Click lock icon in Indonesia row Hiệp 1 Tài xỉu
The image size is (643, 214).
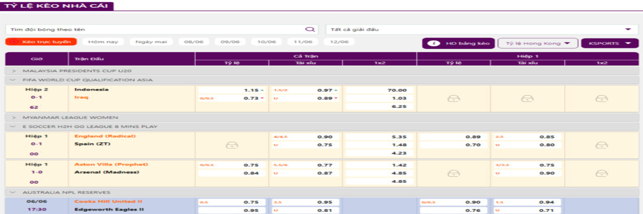pyautogui.click(x=527, y=98)
